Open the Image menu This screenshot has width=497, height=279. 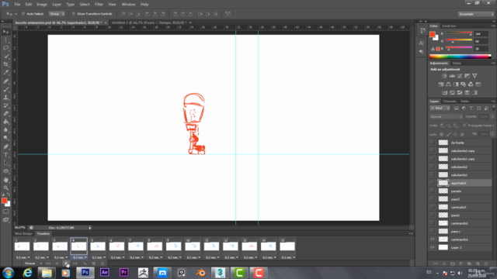(41, 5)
